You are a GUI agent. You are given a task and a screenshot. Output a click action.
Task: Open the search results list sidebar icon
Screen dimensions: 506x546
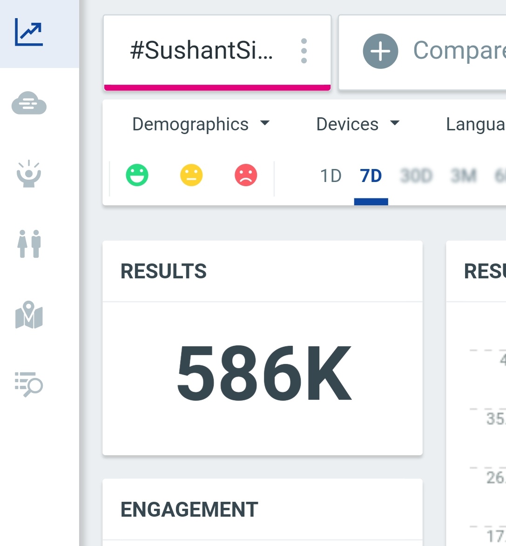coord(29,384)
